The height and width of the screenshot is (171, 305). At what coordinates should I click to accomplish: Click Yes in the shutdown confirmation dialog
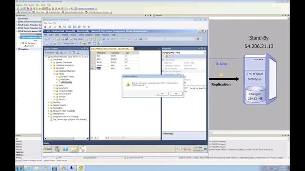(162, 94)
